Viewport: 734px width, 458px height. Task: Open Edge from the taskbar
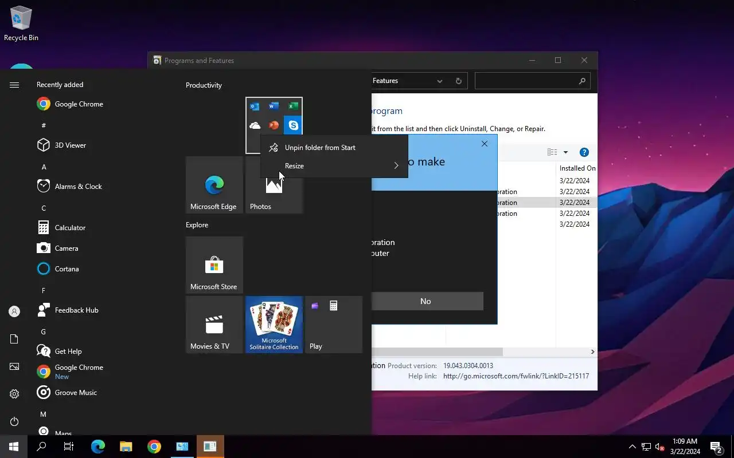coord(97,447)
